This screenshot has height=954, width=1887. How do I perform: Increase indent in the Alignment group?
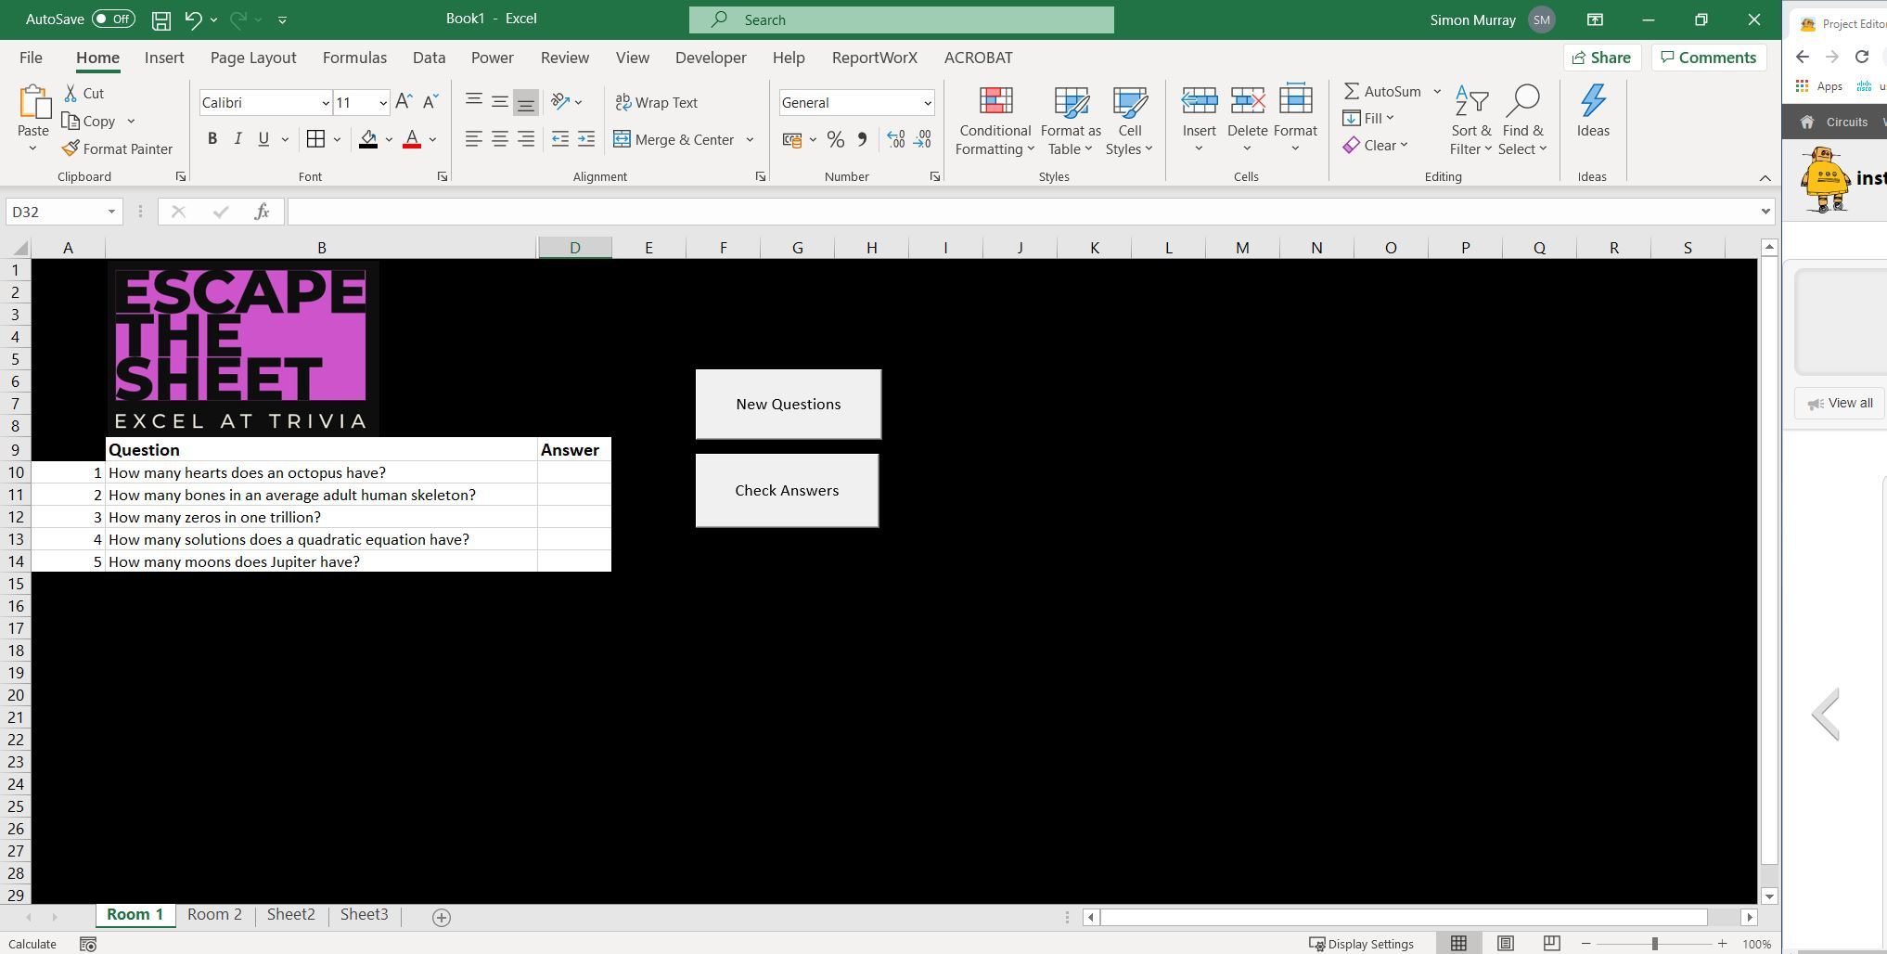click(586, 139)
